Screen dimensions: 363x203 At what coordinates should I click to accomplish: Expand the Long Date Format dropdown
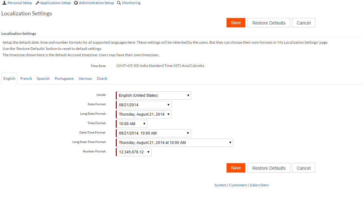[144, 114]
